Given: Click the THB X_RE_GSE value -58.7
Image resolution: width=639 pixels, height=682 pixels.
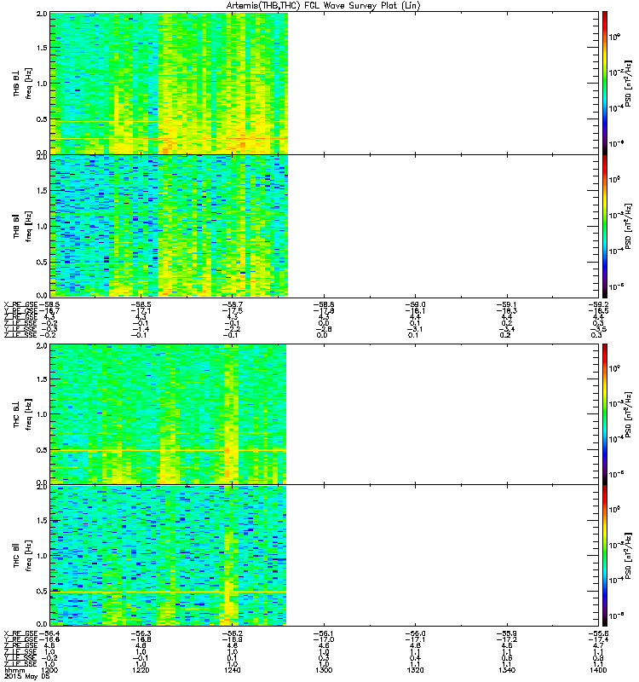Looking at the screenshot, I should click(x=232, y=305).
